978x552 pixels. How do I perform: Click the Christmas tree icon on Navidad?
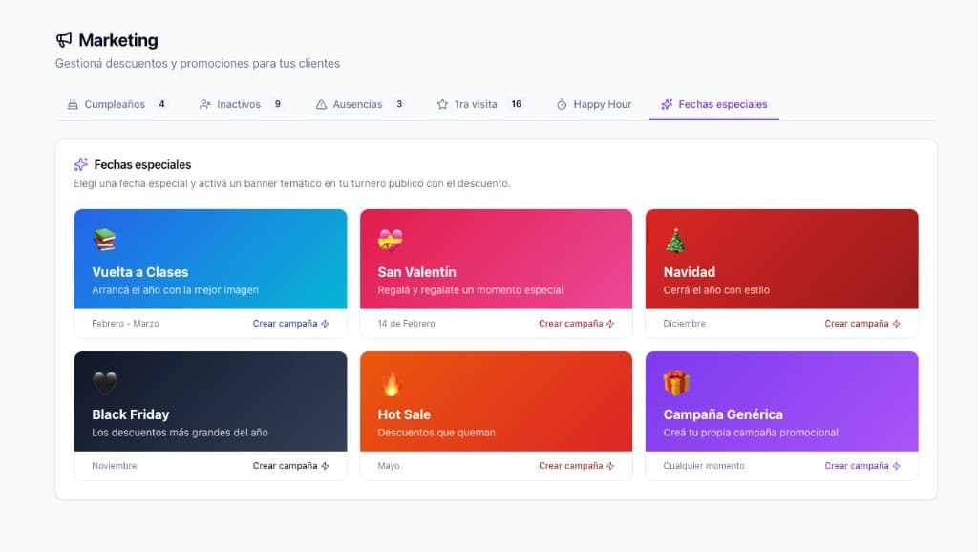[x=675, y=241]
